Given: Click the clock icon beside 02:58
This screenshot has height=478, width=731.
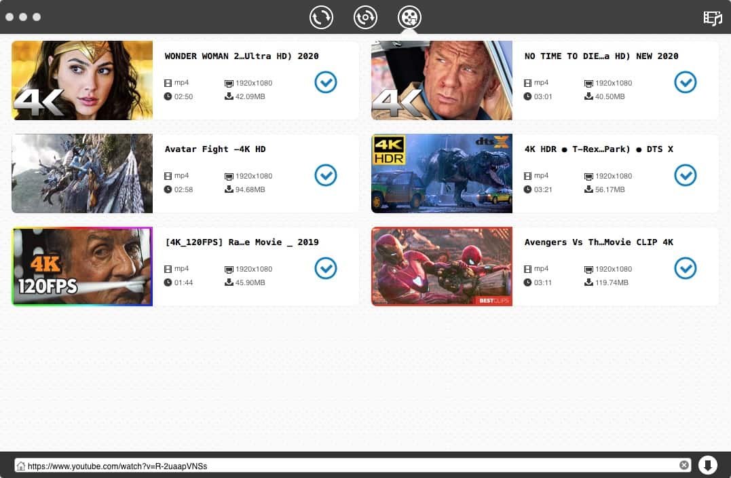Looking at the screenshot, I should pos(168,189).
